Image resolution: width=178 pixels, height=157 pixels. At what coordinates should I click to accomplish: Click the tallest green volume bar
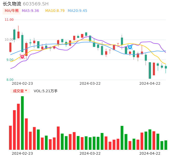point(22,123)
